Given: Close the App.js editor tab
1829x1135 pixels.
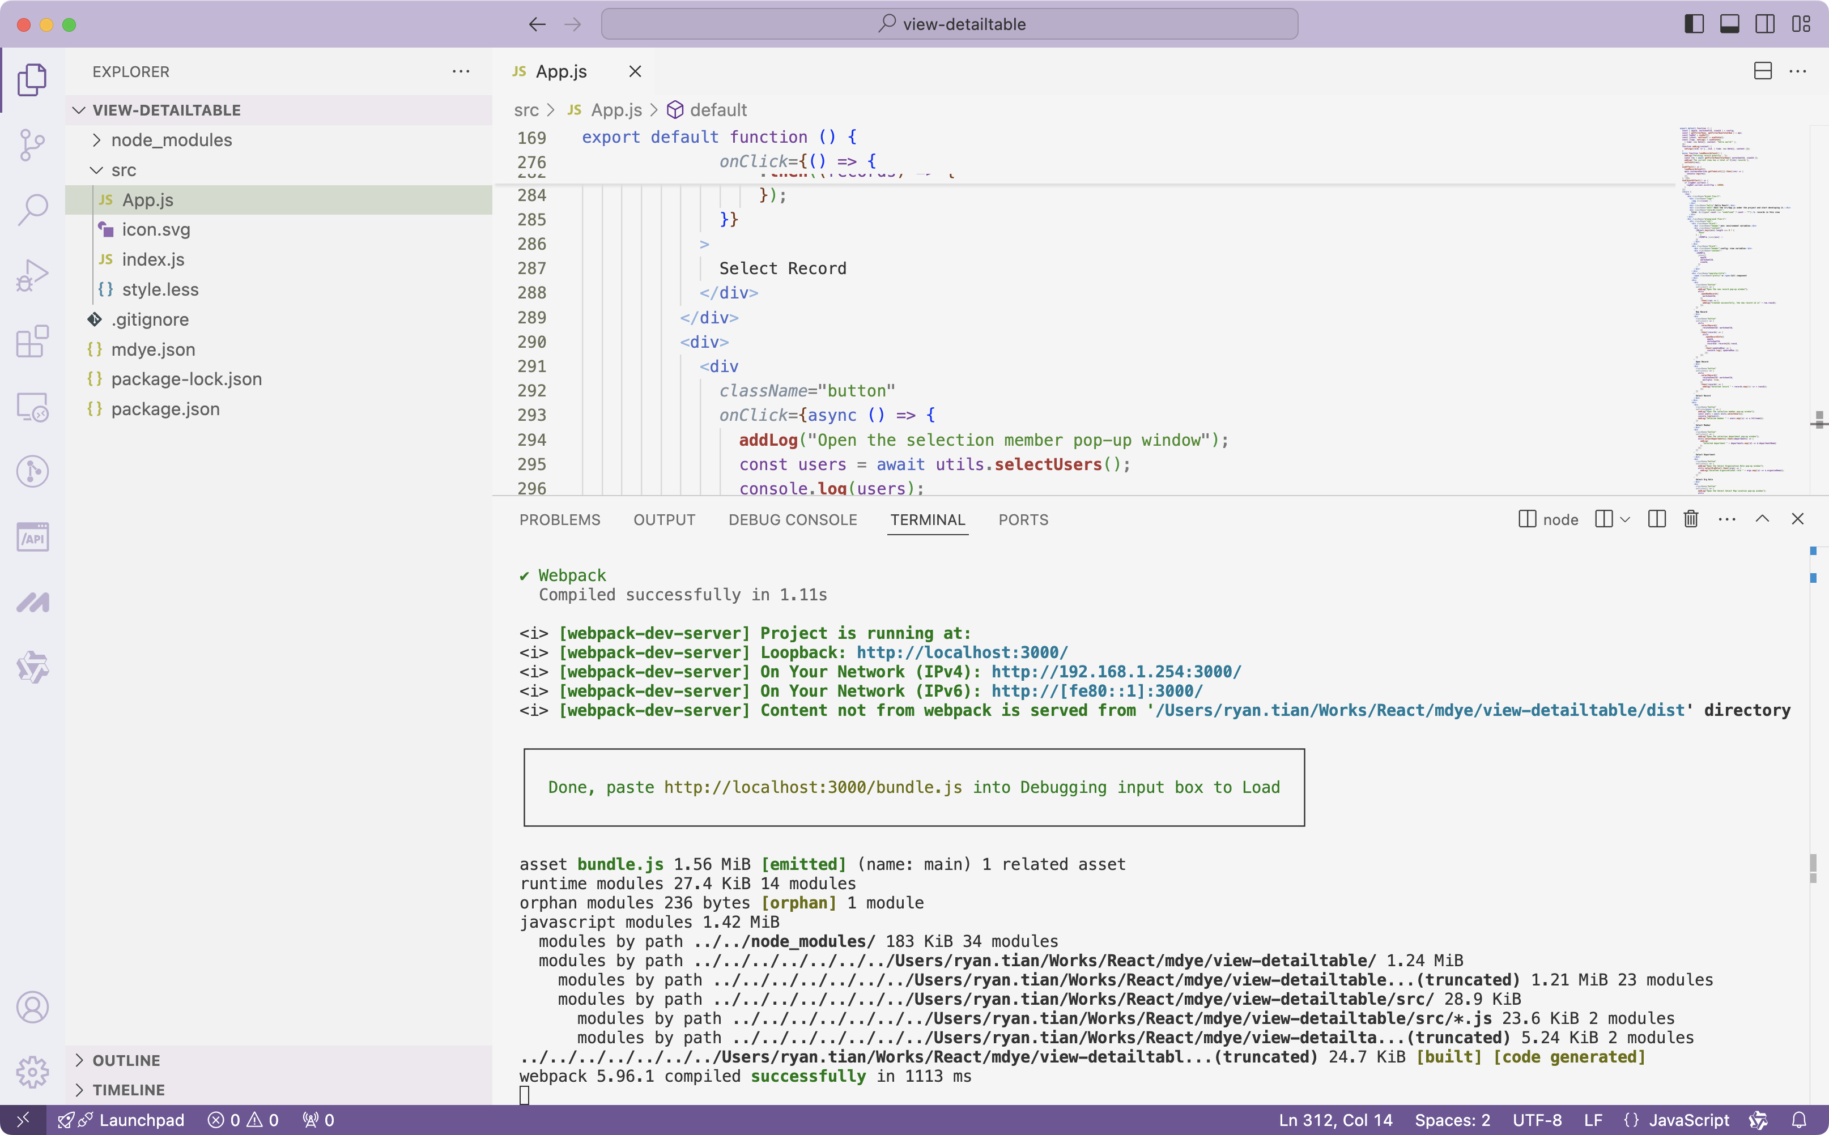Looking at the screenshot, I should [635, 71].
